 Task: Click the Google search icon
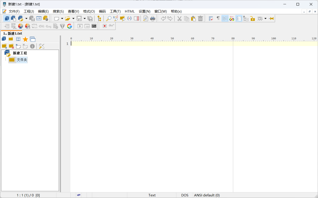(x=69, y=26)
